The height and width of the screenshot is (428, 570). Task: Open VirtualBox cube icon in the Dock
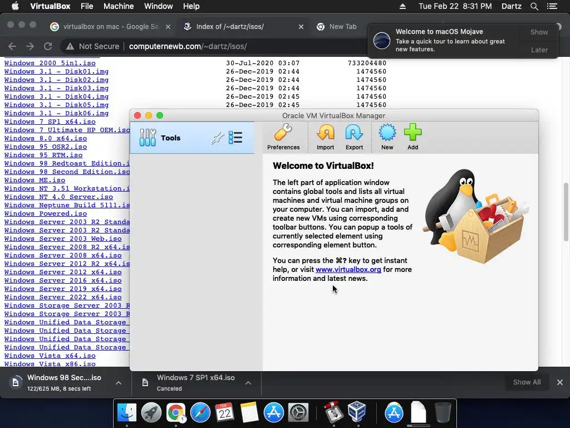357,412
